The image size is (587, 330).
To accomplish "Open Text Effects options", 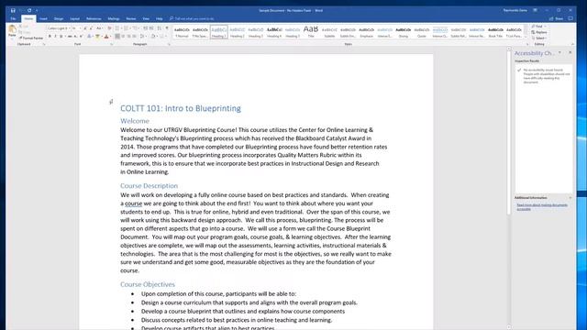I will click(x=89, y=37).
